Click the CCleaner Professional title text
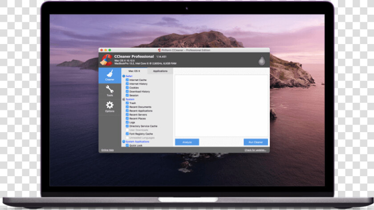The image size is (374, 210). click(134, 57)
